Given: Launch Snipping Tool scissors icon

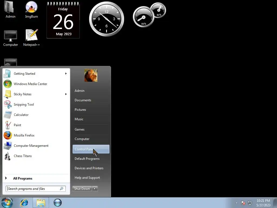Looking at the screenshot, I should pos(8,104).
